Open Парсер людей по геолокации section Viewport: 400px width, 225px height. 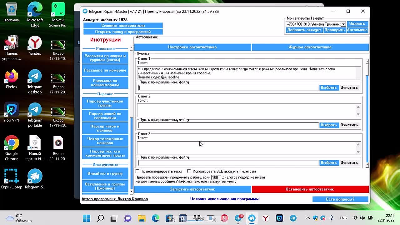105,116
